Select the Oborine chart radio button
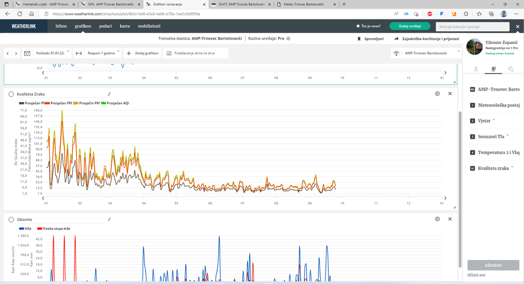 pyautogui.click(x=11, y=219)
